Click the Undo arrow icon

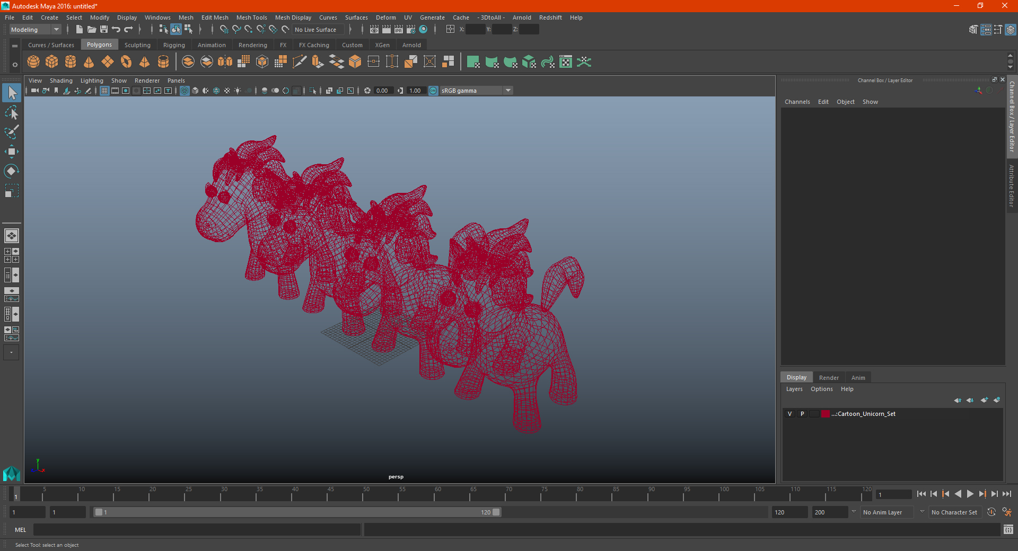tap(116, 30)
